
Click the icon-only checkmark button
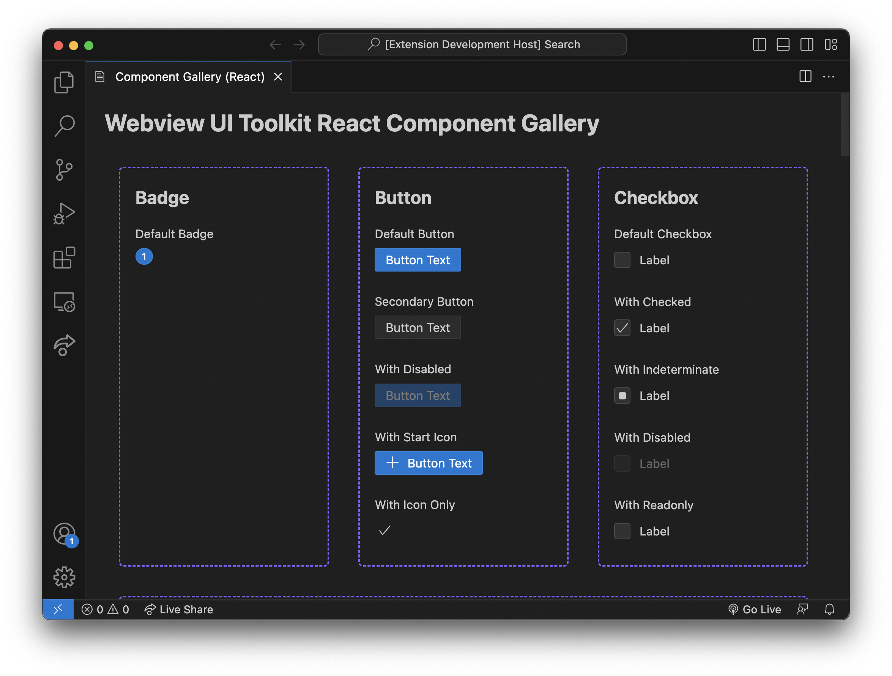click(x=385, y=531)
